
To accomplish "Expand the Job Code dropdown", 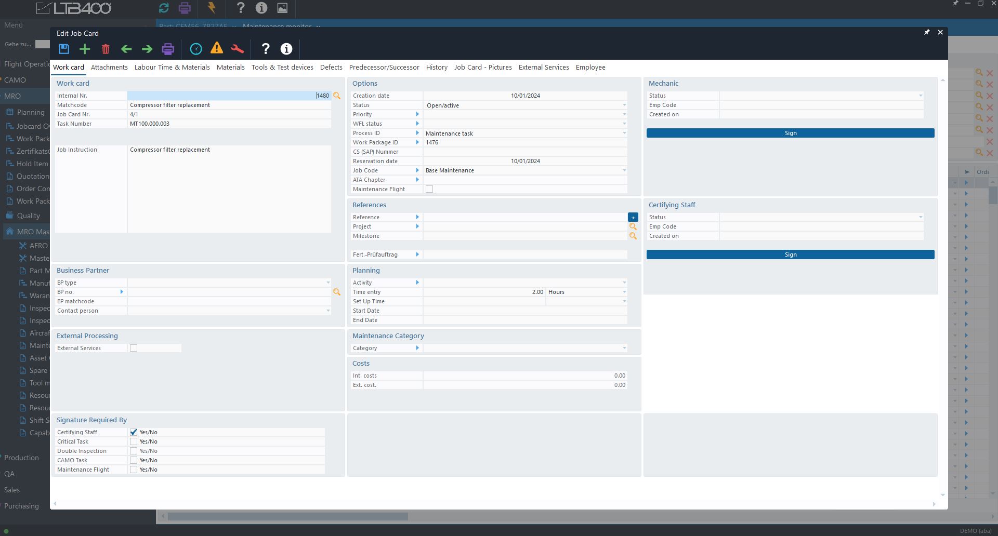I will pyautogui.click(x=624, y=170).
